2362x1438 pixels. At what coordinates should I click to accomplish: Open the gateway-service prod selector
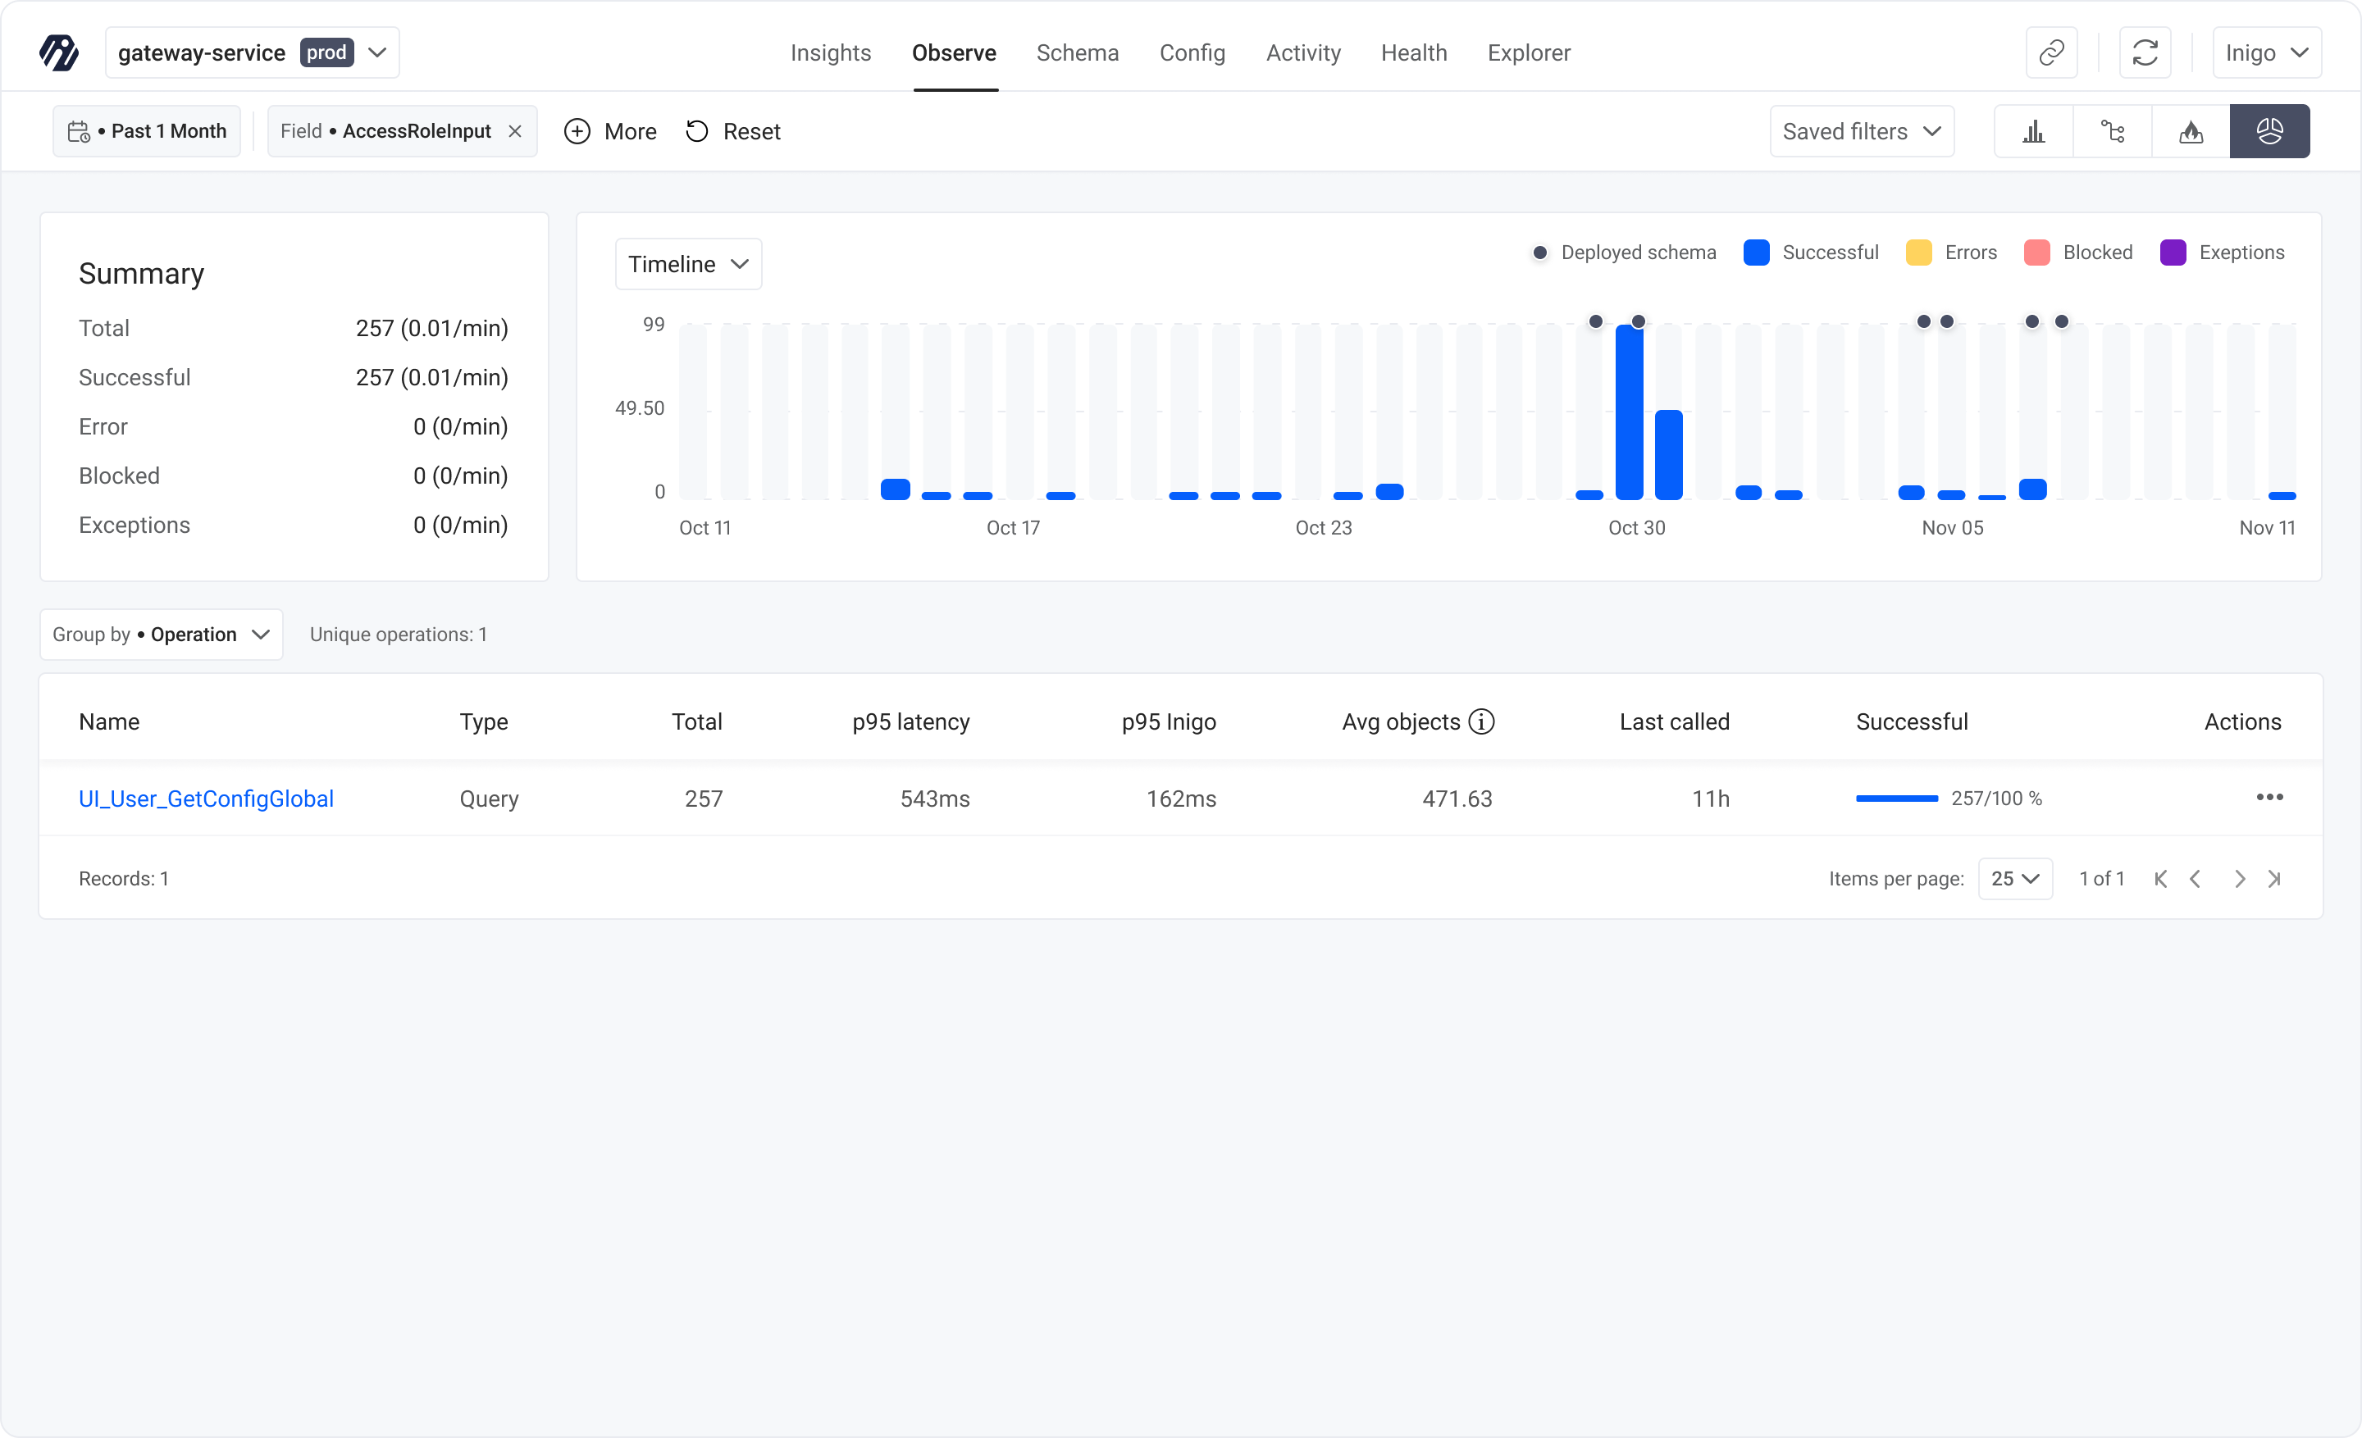point(252,52)
